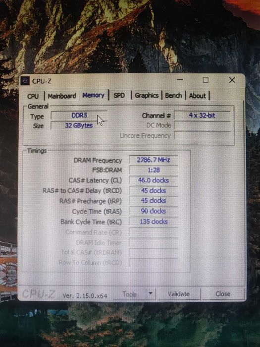260x347 pixels.
Task: Click the Close button
Action: tap(223, 294)
